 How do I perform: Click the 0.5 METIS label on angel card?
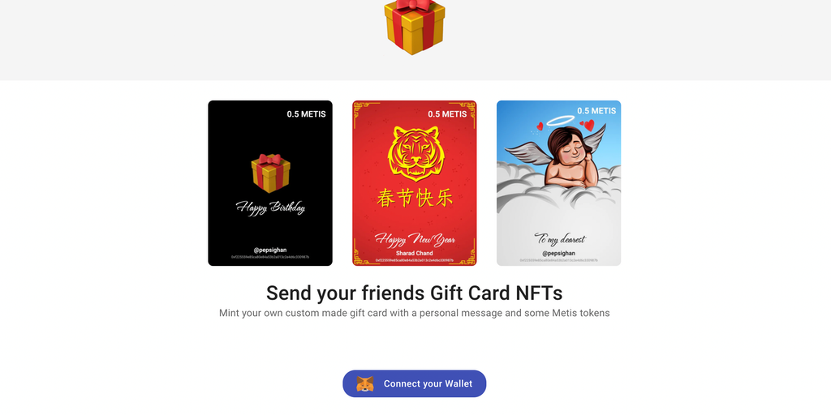tap(596, 110)
